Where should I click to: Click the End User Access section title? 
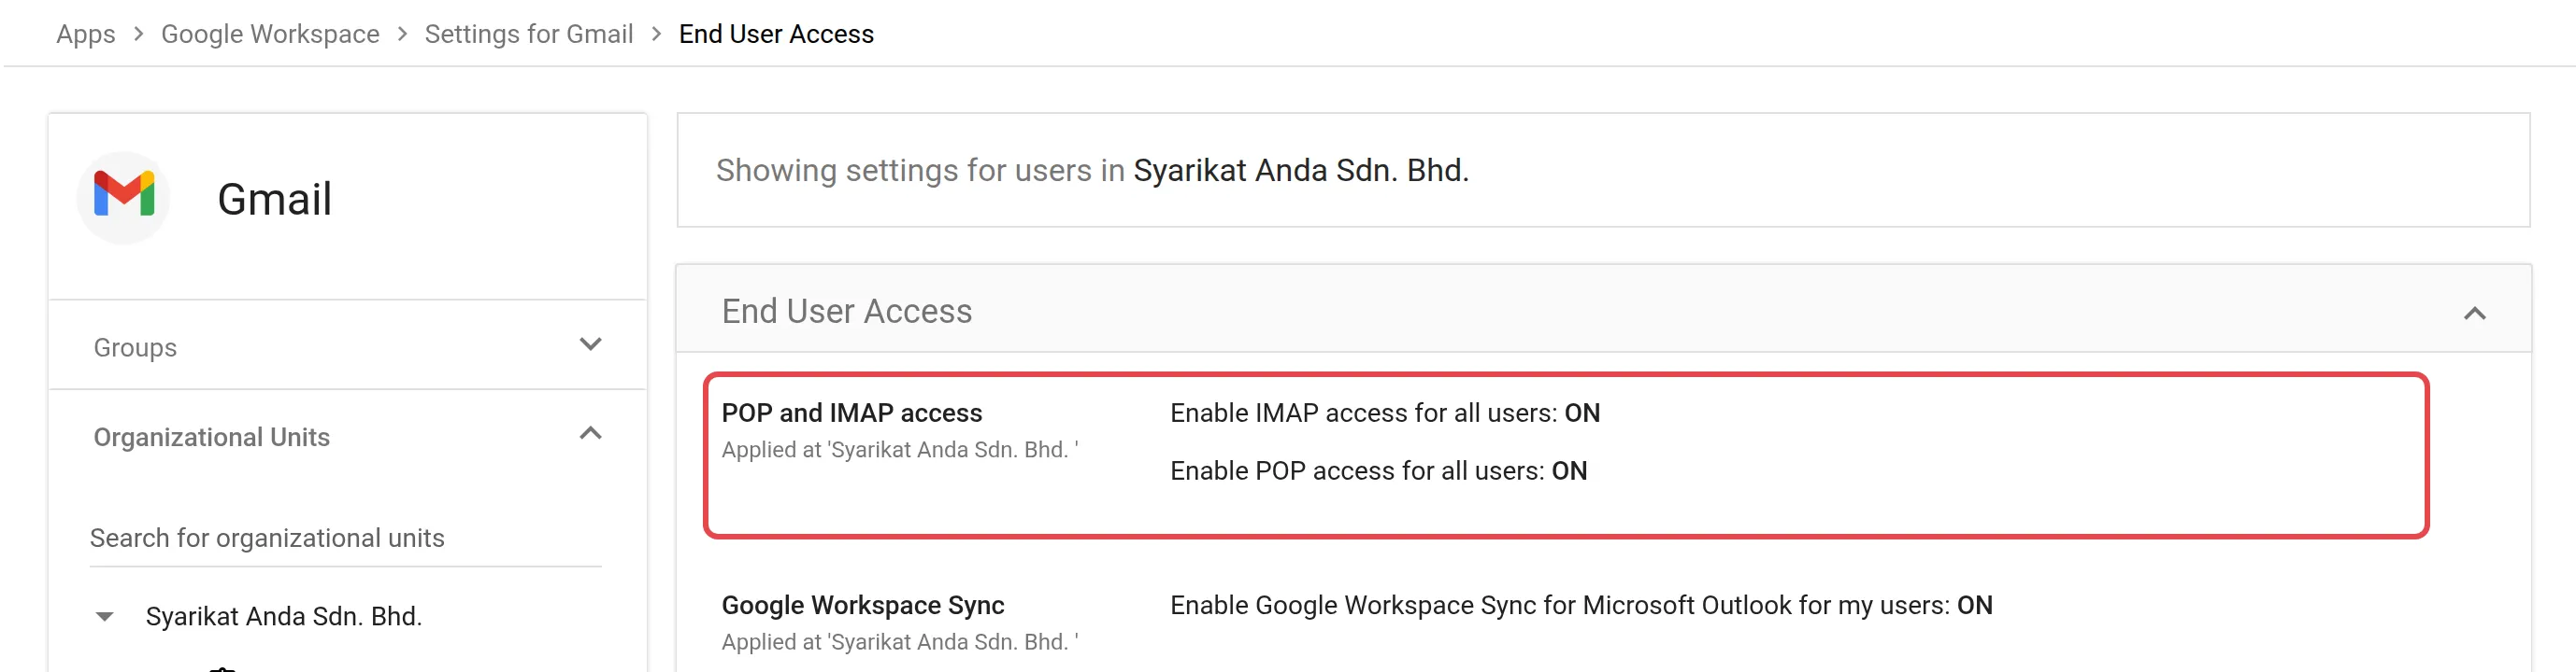tap(847, 312)
